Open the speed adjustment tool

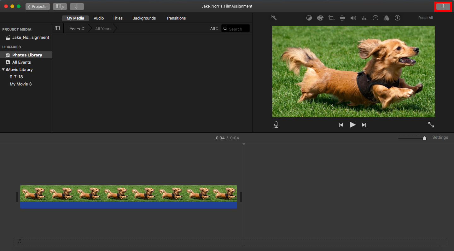(x=375, y=18)
